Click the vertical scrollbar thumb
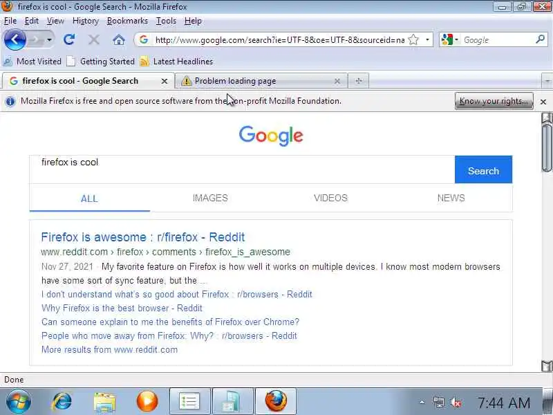The width and height of the screenshot is (553, 415). (547, 147)
